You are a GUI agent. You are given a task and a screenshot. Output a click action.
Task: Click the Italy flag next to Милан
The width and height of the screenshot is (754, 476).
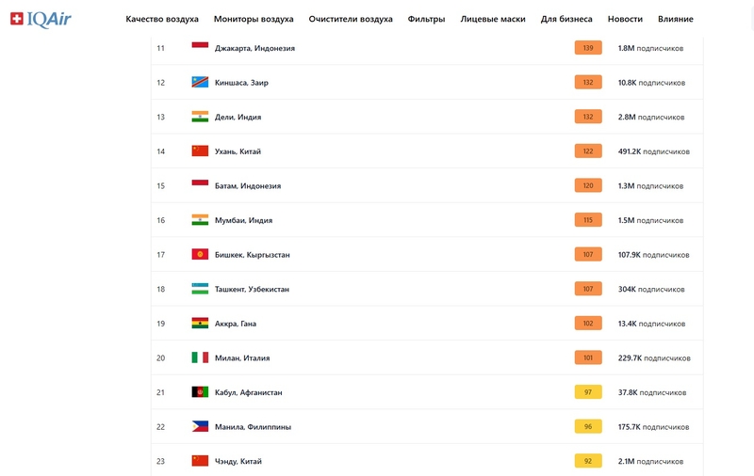[200, 357]
